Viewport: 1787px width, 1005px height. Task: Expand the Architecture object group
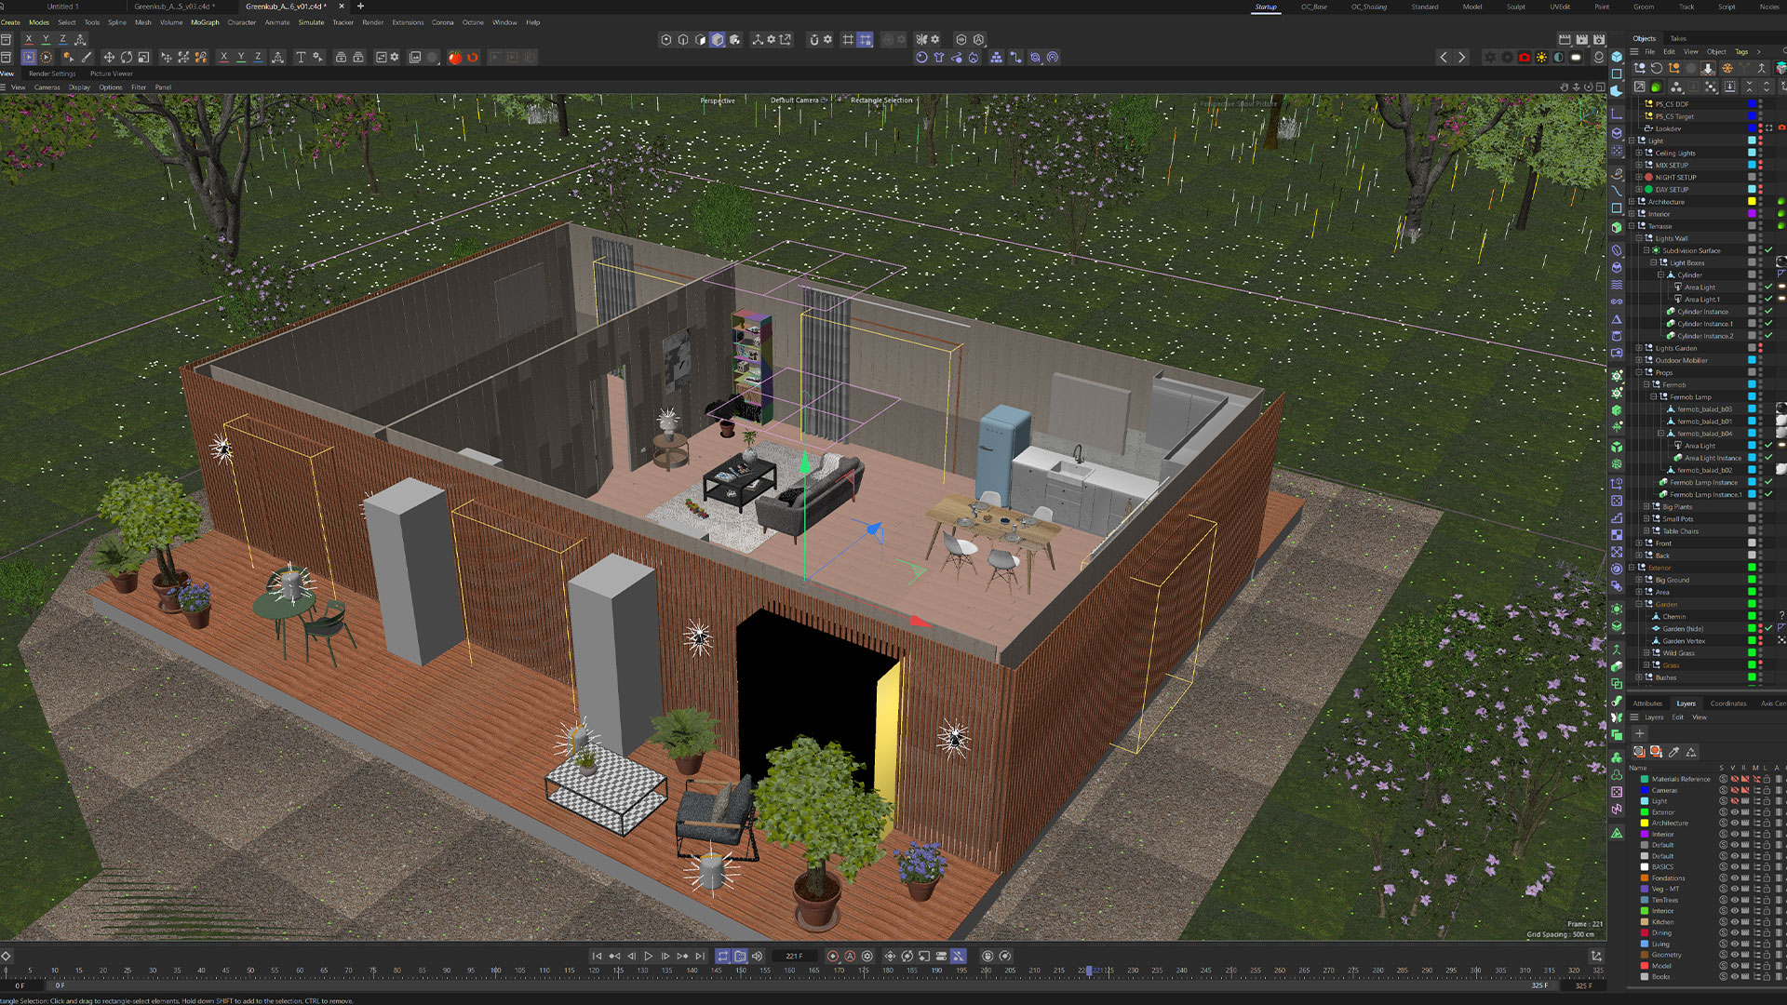(x=1632, y=202)
